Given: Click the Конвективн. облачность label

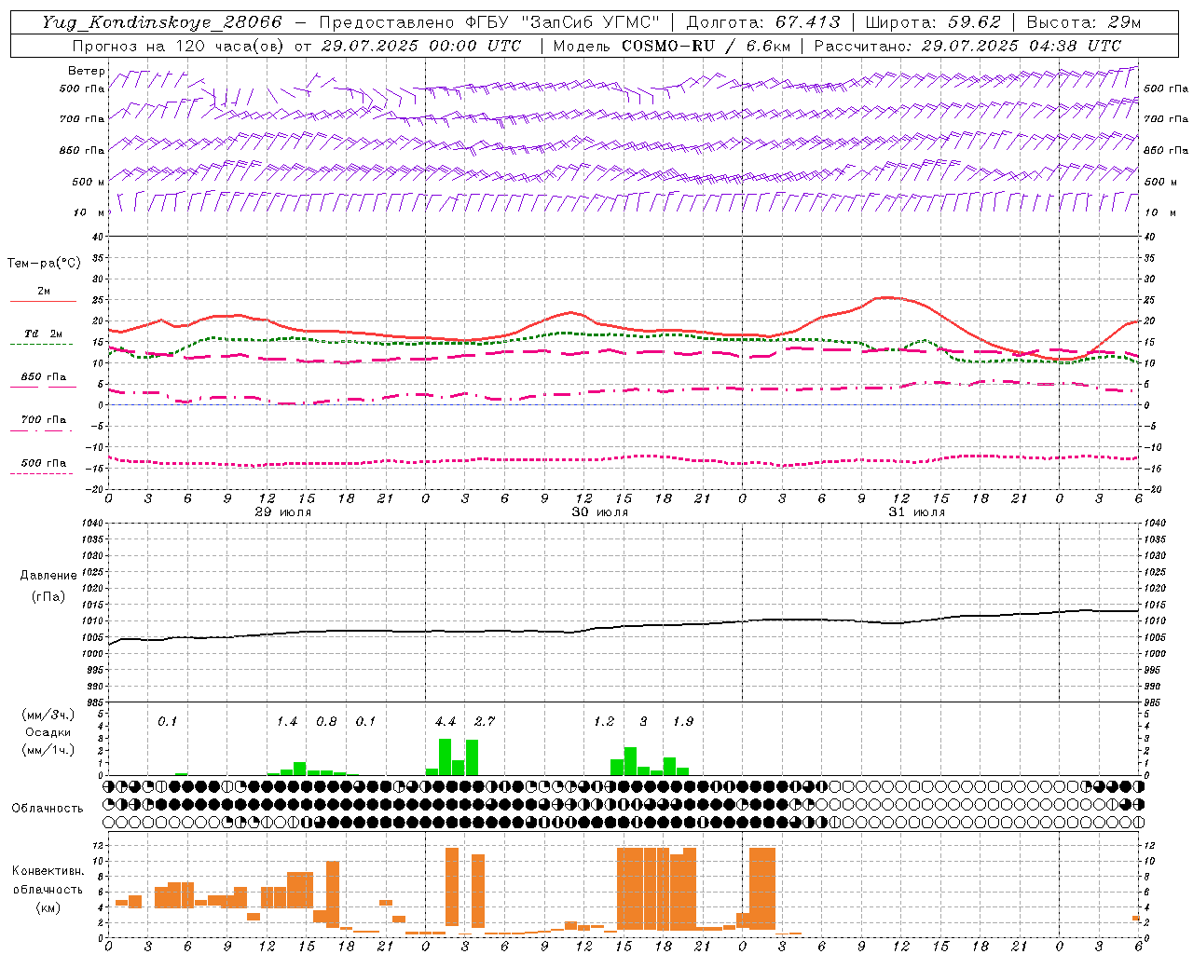Looking at the screenshot, I should click(x=48, y=880).
